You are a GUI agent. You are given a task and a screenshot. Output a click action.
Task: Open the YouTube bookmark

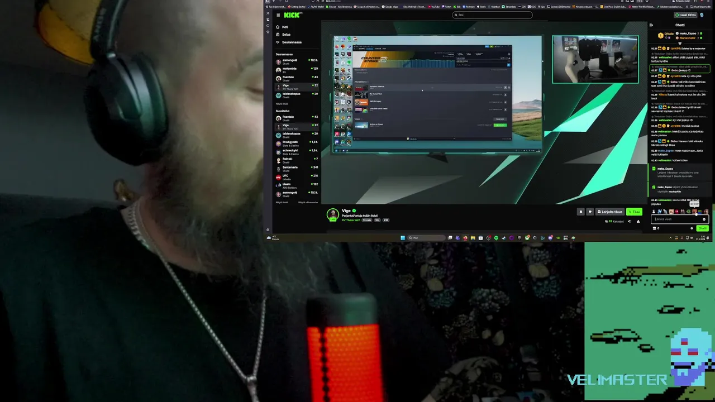(434, 7)
